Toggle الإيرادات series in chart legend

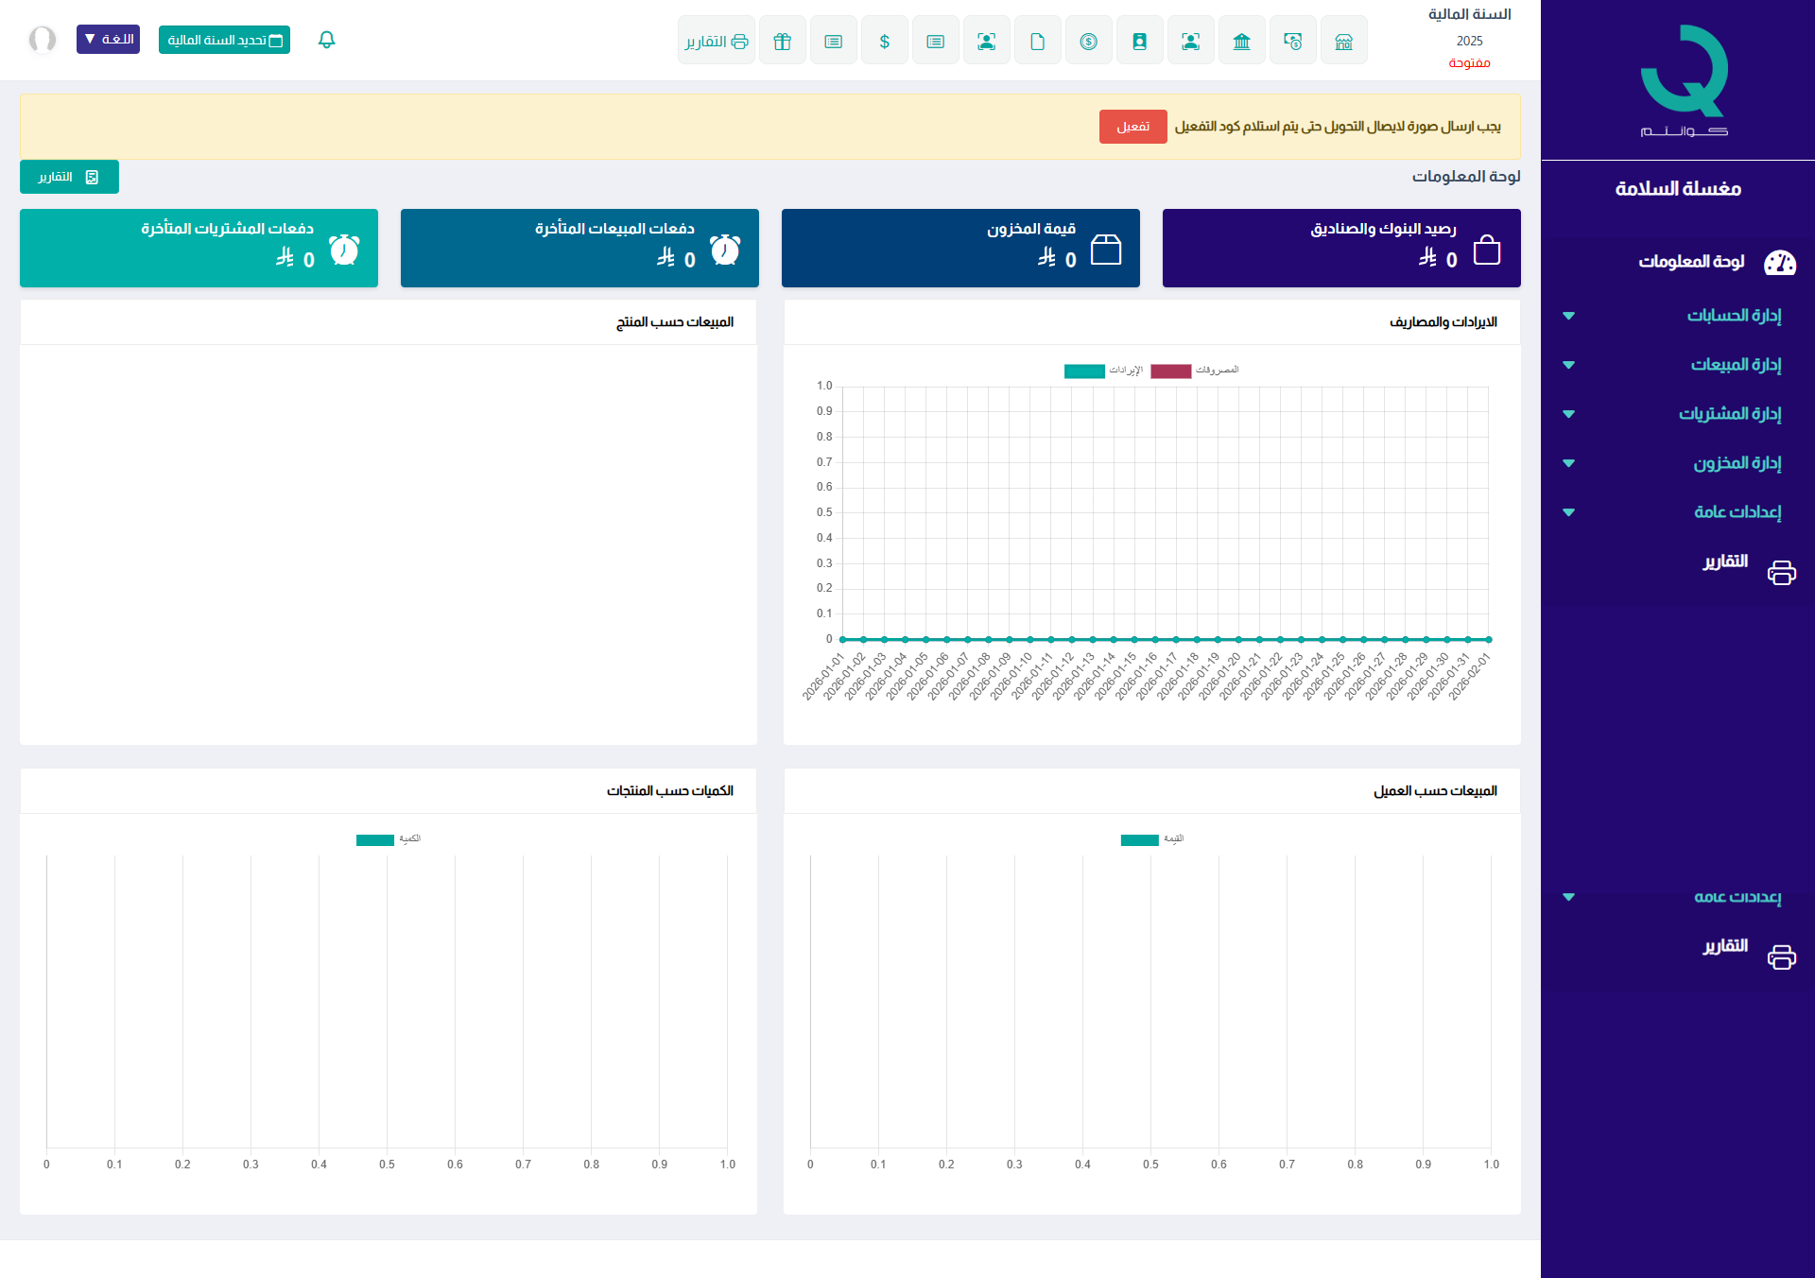click(x=1102, y=371)
